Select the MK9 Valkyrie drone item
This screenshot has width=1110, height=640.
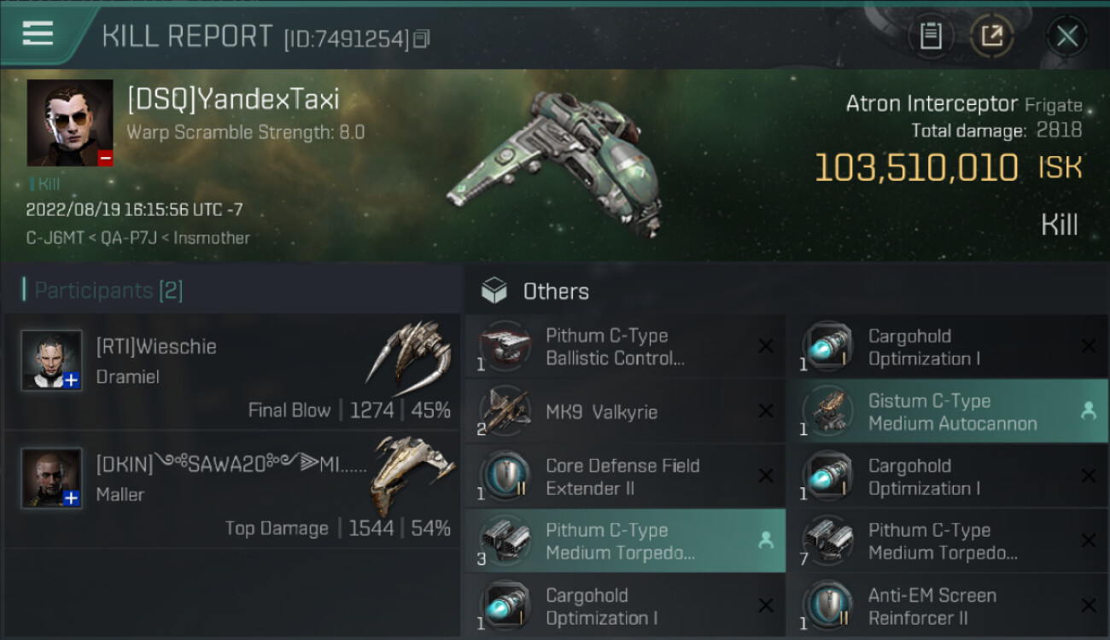pyautogui.click(x=625, y=411)
